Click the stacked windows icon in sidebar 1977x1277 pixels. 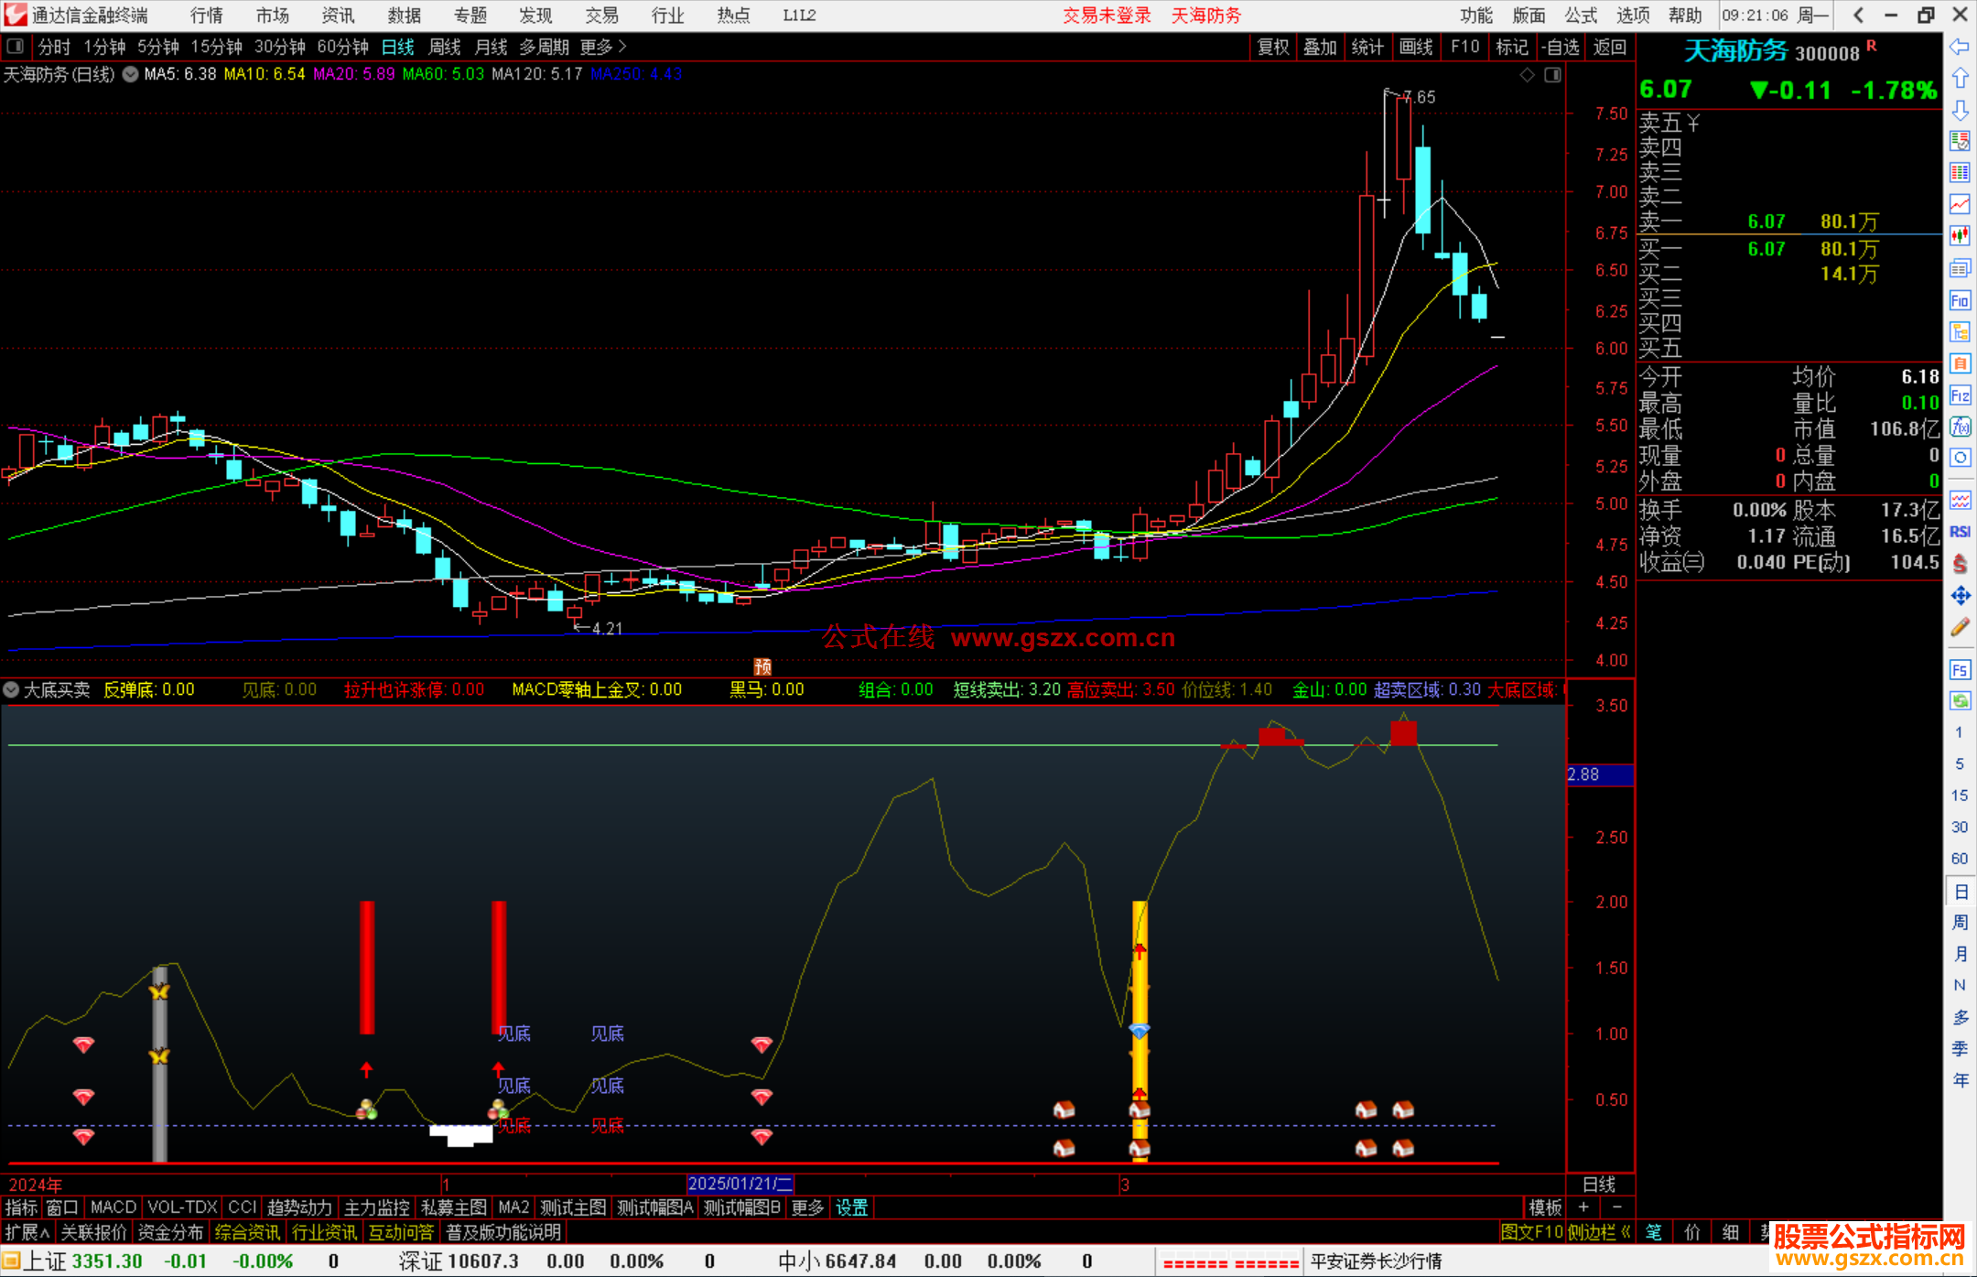[x=1960, y=268]
